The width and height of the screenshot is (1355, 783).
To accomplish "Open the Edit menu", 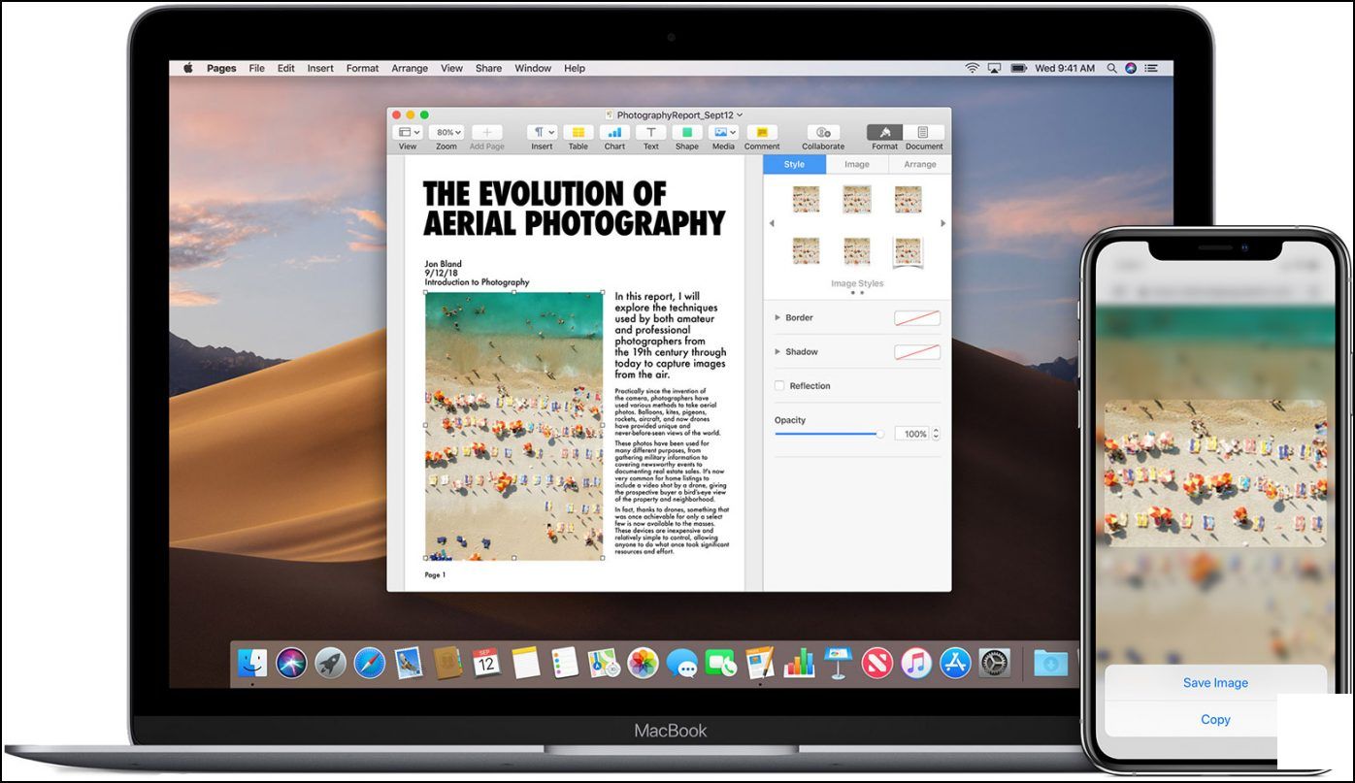I will (285, 68).
